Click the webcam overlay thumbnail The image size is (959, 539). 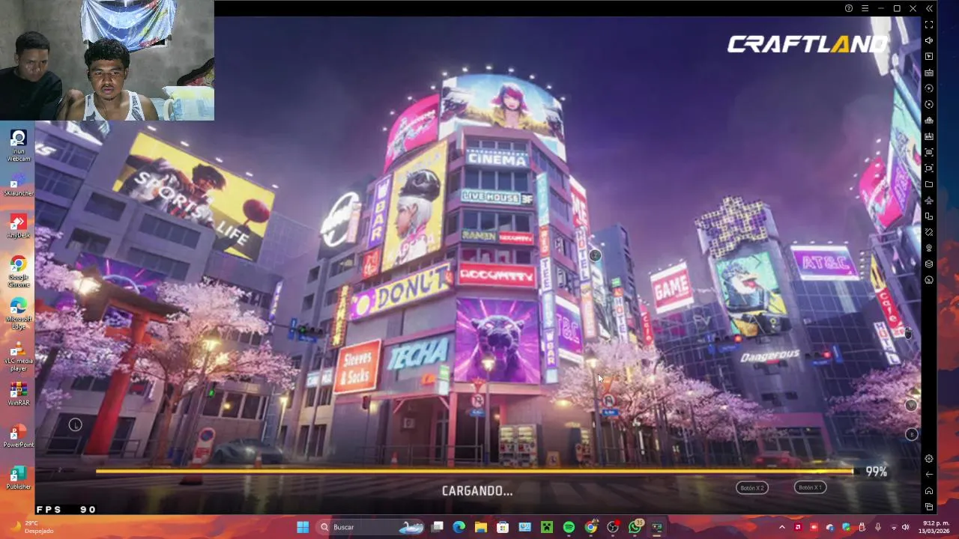[x=107, y=60]
